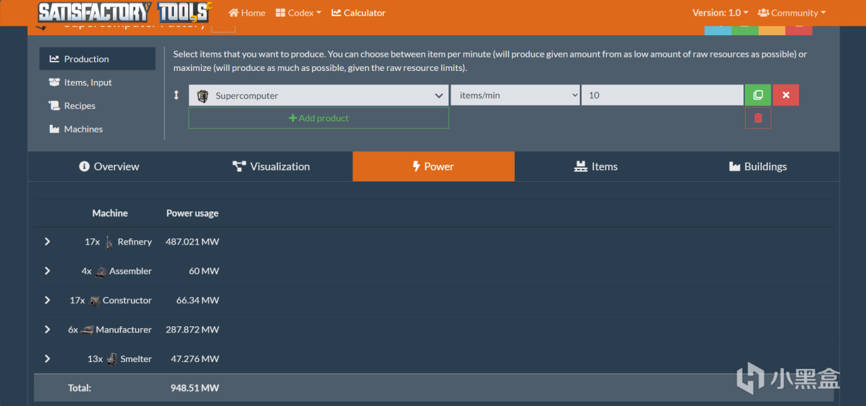Switch to the Visualization tab
The height and width of the screenshot is (406, 866).
tap(271, 166)
